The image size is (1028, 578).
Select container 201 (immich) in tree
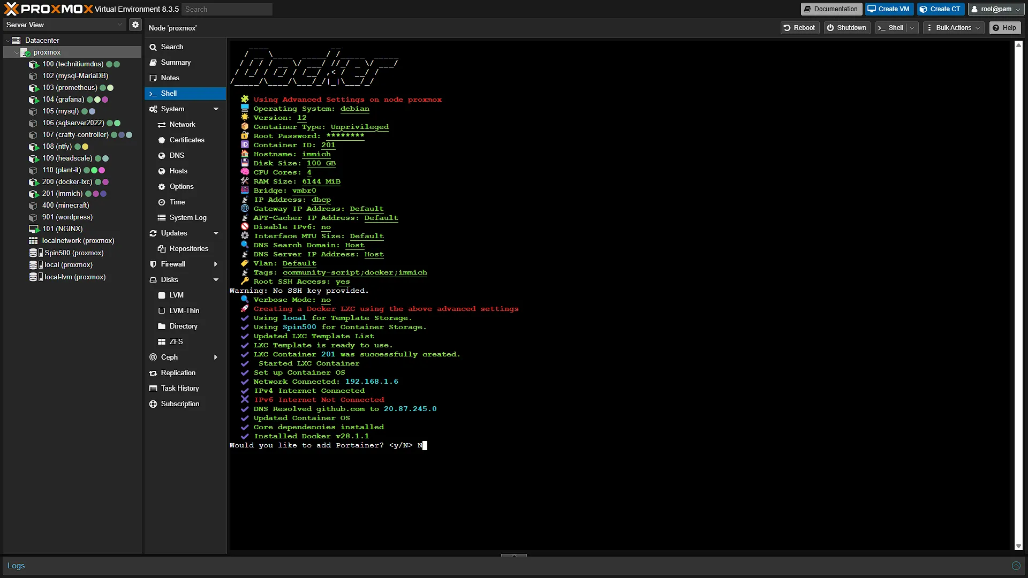(x=63, y=194)
